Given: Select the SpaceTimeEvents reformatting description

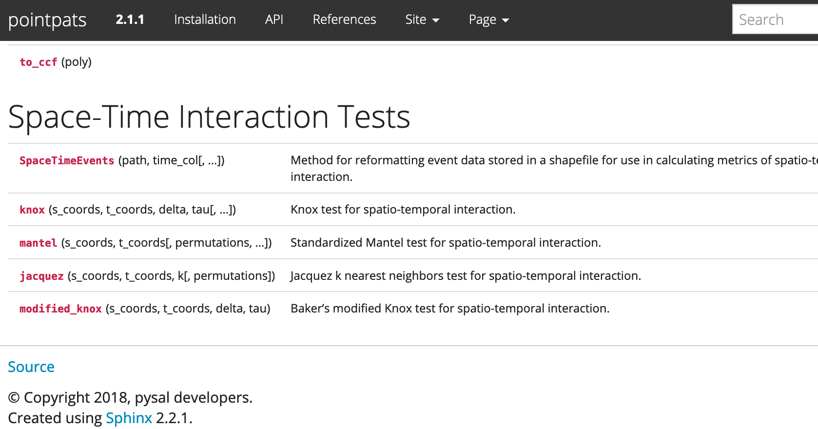Looking at the screenshot, I should (x=554, y=168).
